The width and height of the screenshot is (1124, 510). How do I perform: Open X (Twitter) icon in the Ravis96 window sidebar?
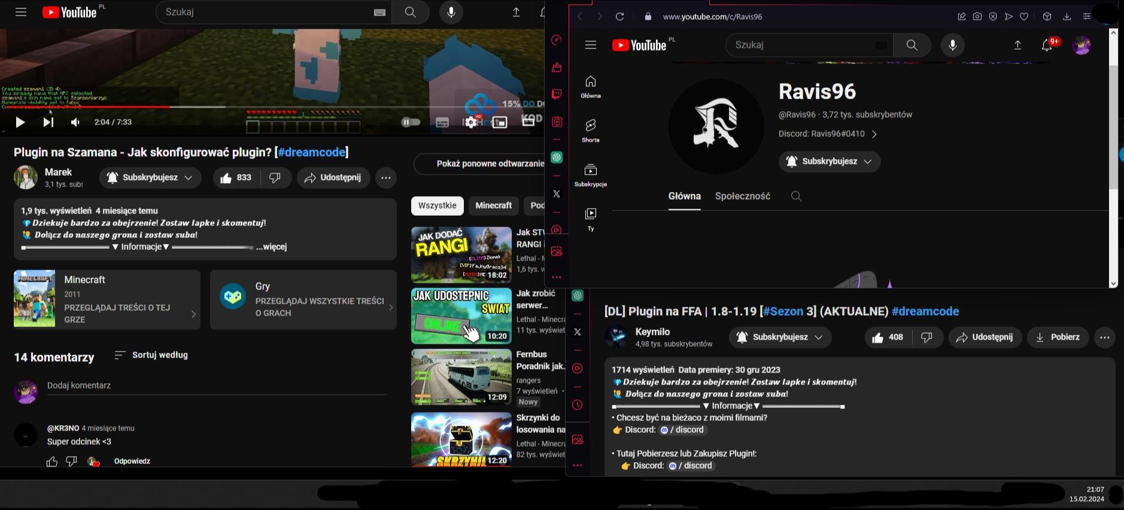point(557,194)
